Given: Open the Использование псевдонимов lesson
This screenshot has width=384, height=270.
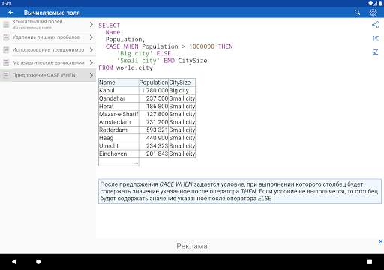Looking at the screenshot, I should click(x=48, y=49).
